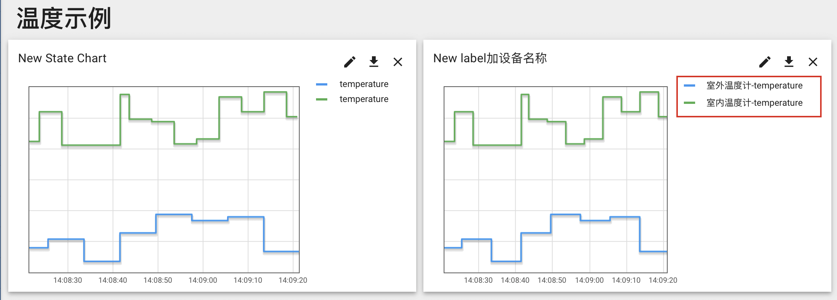Toggle 室外温度计-temperature legend entry
This screenshot has height=300, width=837.
click(x=754, y=85)
